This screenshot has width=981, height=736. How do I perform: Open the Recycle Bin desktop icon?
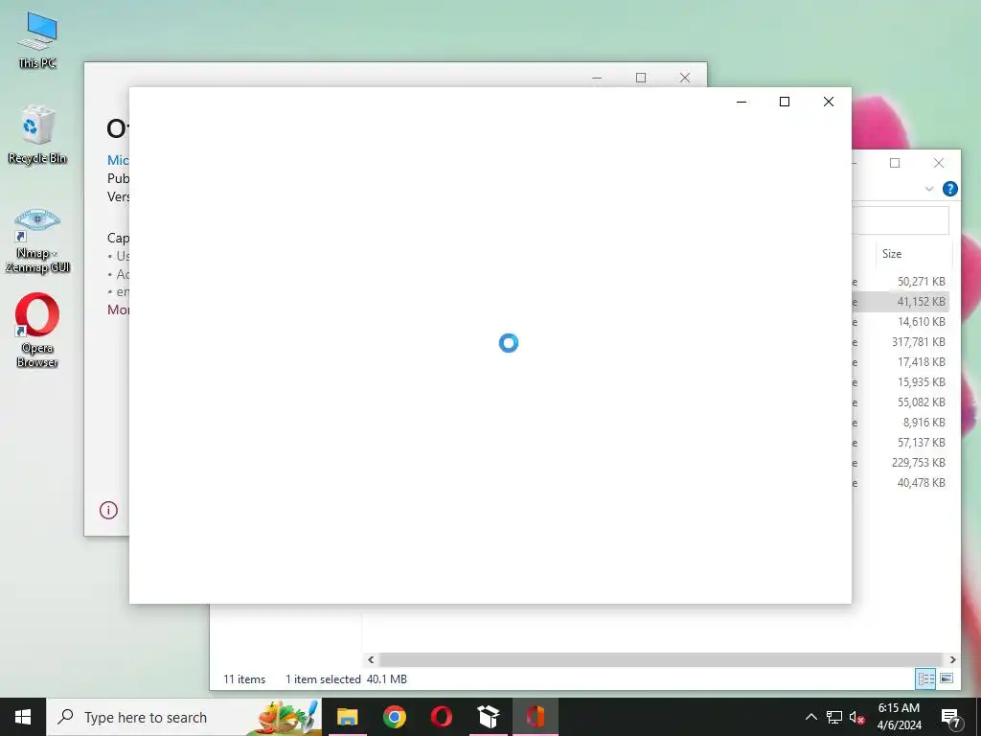(37, 134)
